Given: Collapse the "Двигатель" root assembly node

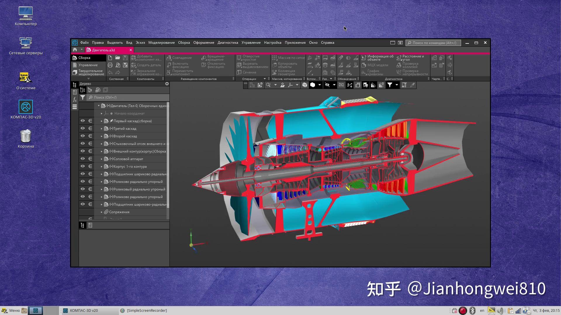Looking at the screenshot, I should 99,106.
